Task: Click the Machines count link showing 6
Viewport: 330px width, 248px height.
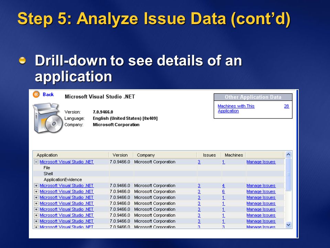Action: [223, 192]
